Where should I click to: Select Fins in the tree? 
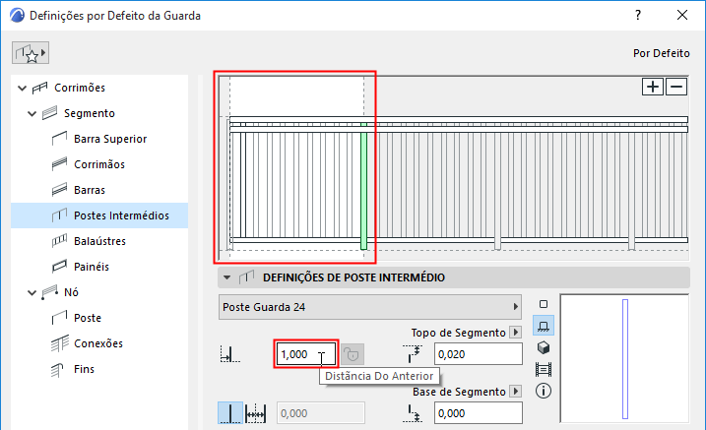(85, 369)
